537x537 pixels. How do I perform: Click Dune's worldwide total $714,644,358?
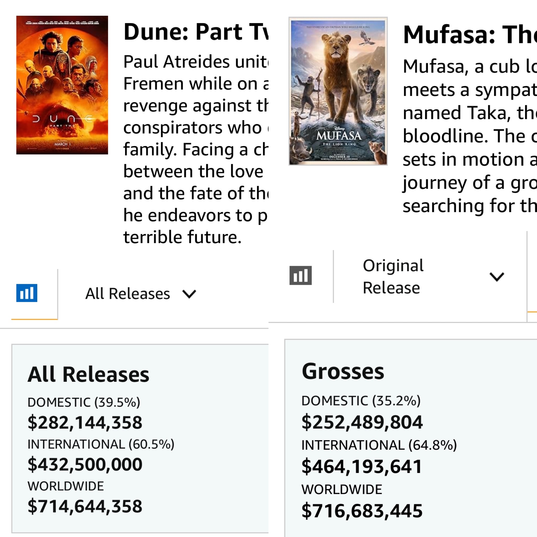85,506
